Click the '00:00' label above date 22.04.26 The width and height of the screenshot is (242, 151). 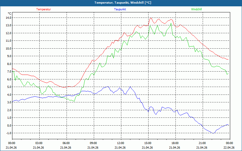tap(229, 143)
